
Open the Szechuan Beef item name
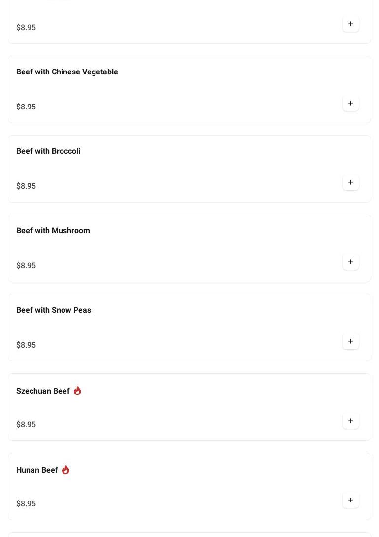point(43,391)
